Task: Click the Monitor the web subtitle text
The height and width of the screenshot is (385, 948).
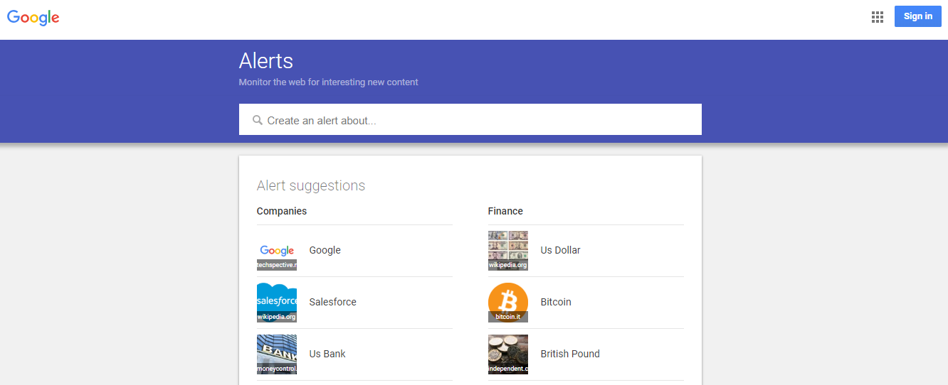Action: 329,82
